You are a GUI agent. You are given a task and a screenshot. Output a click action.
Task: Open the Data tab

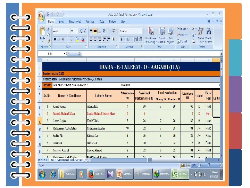pyautogui.click(x=102, y=22)
